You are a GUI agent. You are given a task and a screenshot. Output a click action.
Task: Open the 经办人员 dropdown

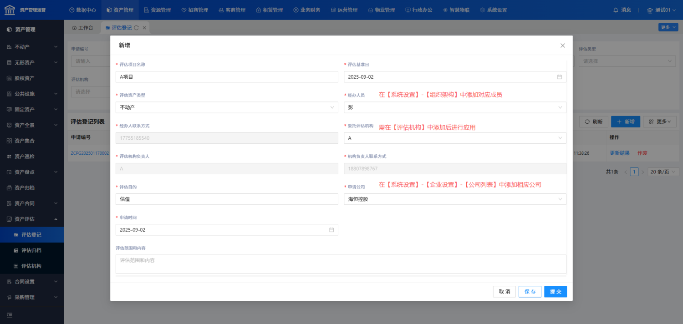pyautogui.click(x=455, y=107)
